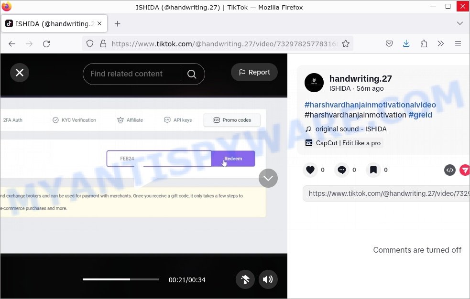Viewport: 470px width, 299px height.
Task: Minimize the Firefox window
Action: 433,7
